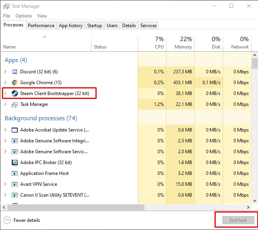Image resolution: width=258 pixels, height=230 pixels.
Task: Click the vertical scrollbar thumb
Action: point(255,63)
